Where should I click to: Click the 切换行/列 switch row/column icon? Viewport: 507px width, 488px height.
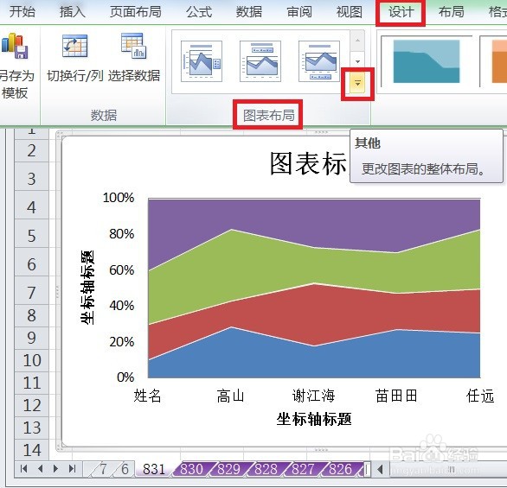(x=74, y=46)
